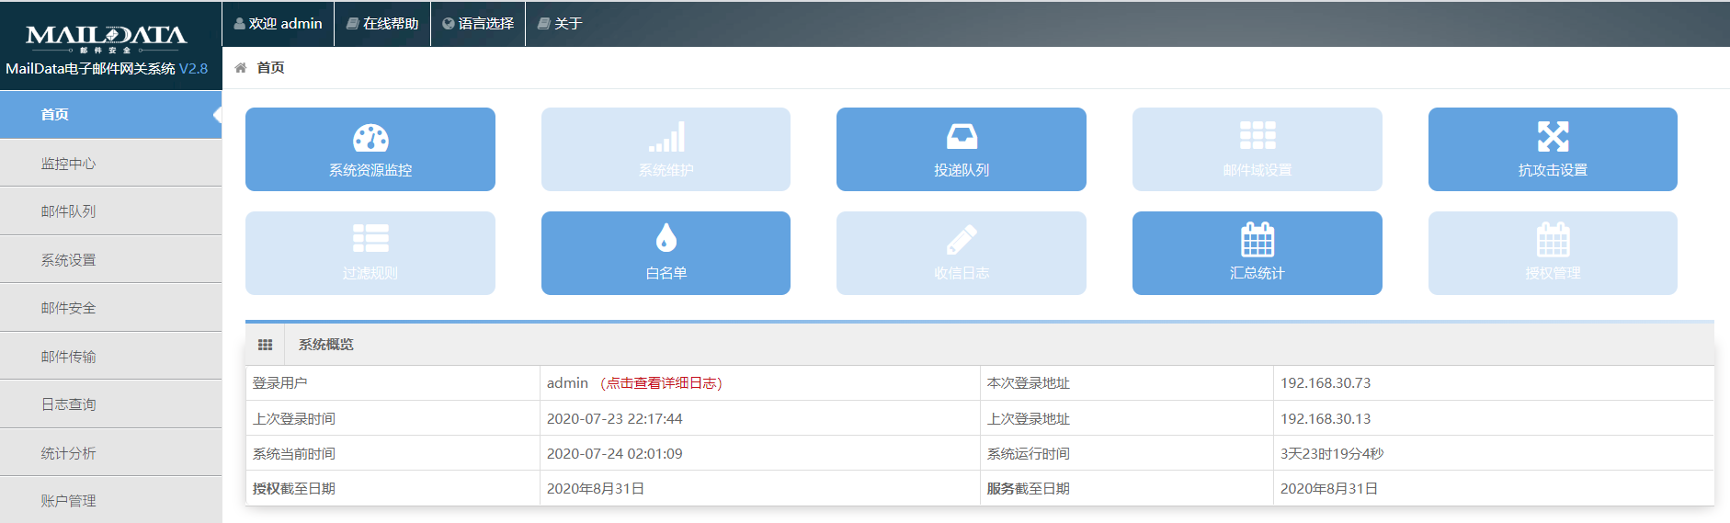Click the MailData logo
The image size is (1730, 523).
[107, 38]
